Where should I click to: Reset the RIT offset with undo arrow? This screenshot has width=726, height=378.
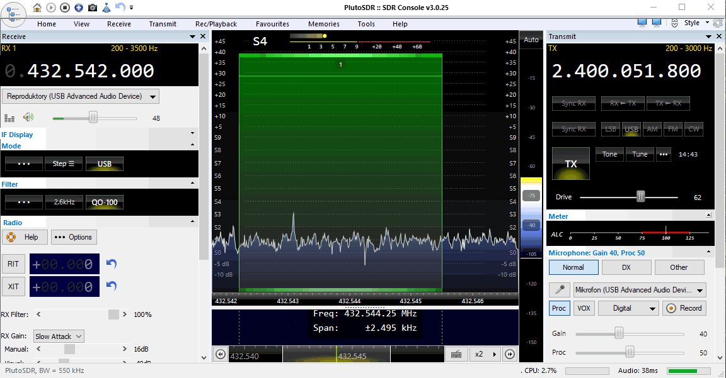pyautogui.click(x=112, y=264)
